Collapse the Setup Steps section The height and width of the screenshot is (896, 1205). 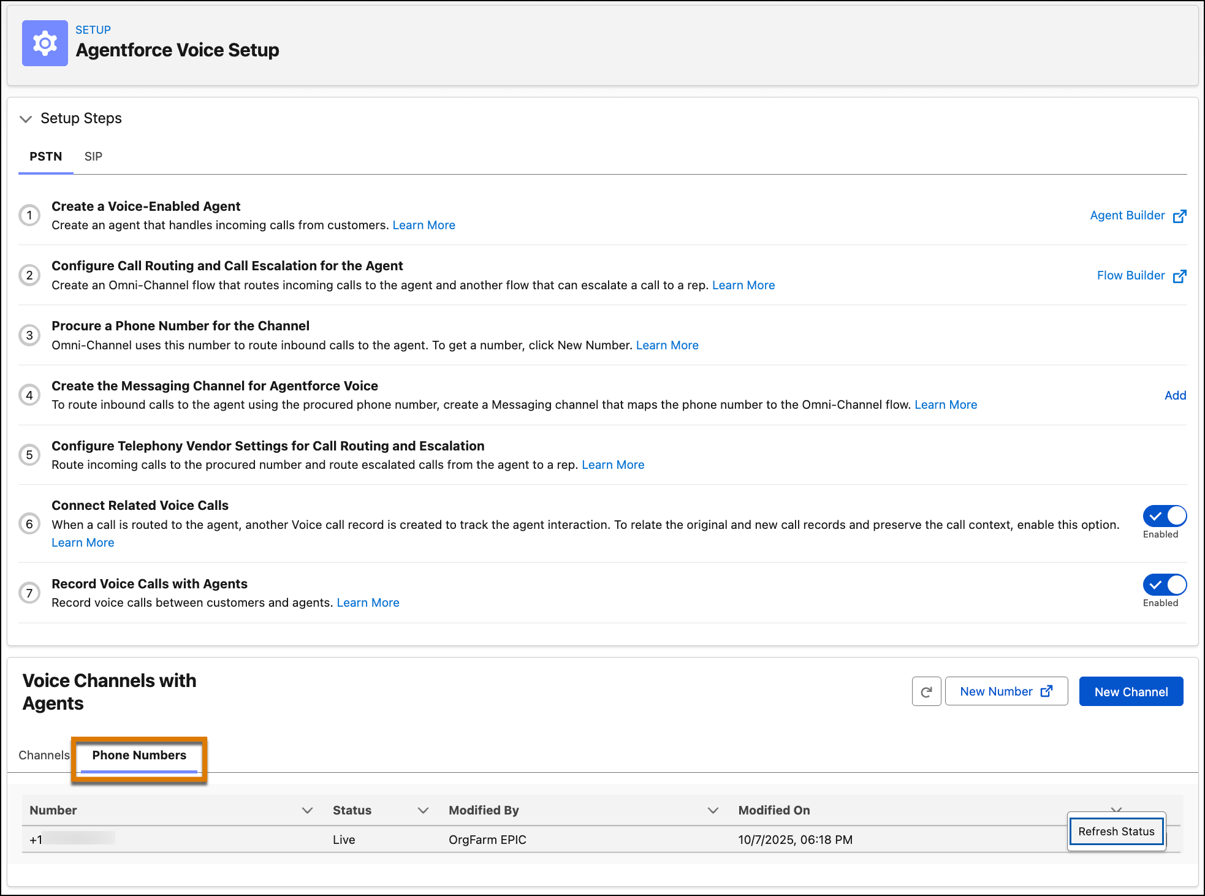tap(26, 119)
